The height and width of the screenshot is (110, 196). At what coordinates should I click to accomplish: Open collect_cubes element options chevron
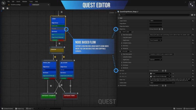[133, 32]
